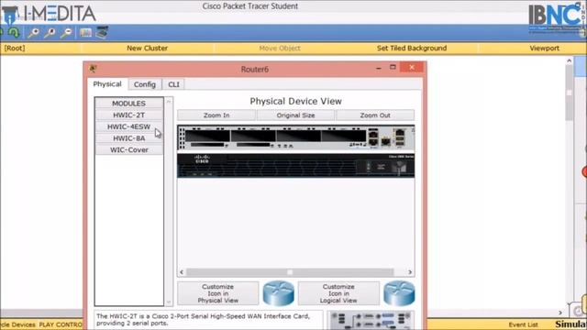
Task: Click the router icon beside Logical View customize
Action: pos(399,293)
